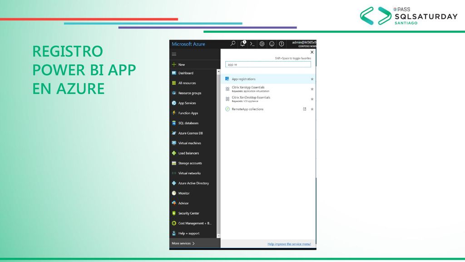Screen dimensions: 465x262
Task: Select Citrix XenDesktop Essentials result
Action: [x=268, y=99]
